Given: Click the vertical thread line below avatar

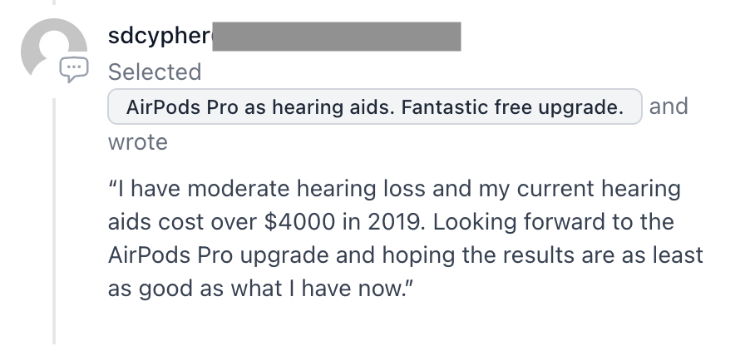Looking at the screenshot, I should [x=54, y=221].
